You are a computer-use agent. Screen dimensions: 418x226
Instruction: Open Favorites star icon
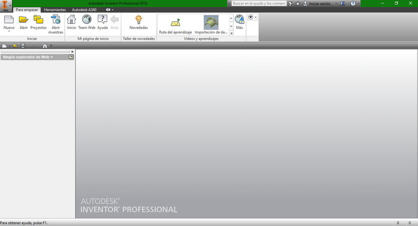(x=298, y=4)
